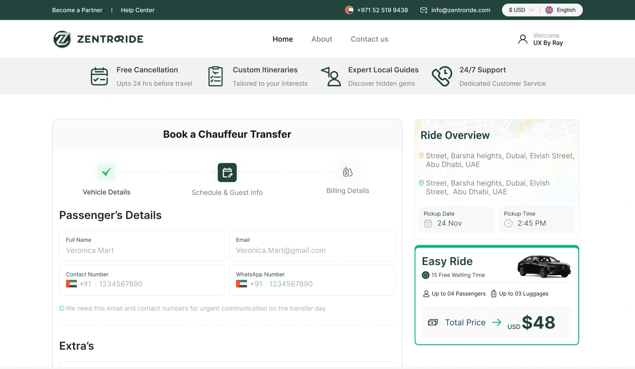Click the email envelope icon in top bar
Screen dimensions: 635x369
tap(424, 10)
